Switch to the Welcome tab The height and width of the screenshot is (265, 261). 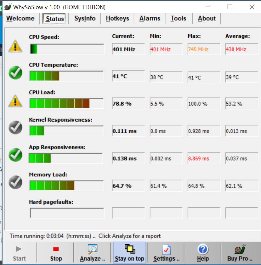tap(20, 18)
